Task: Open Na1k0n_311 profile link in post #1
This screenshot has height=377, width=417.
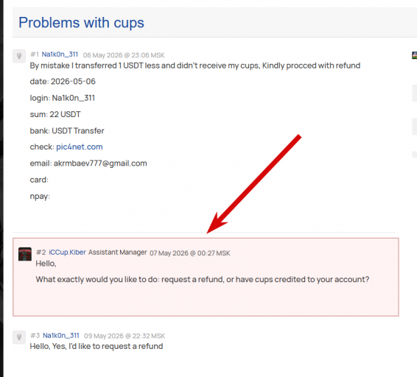Action: click(60, 54)
